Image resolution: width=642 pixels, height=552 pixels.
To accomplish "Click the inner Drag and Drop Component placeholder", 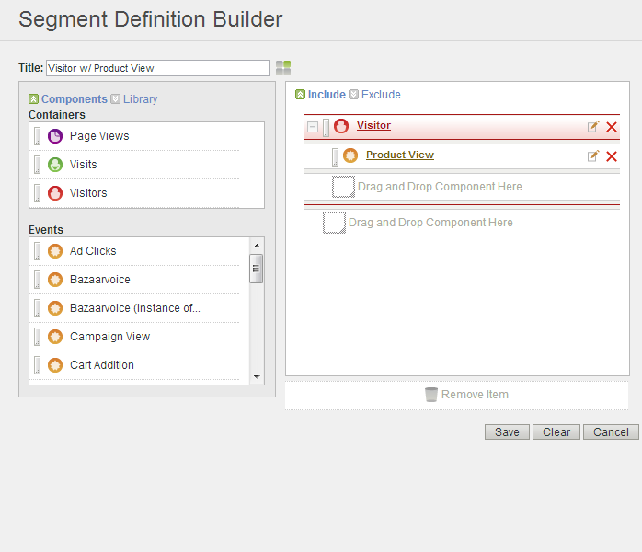I will point(427,187).
